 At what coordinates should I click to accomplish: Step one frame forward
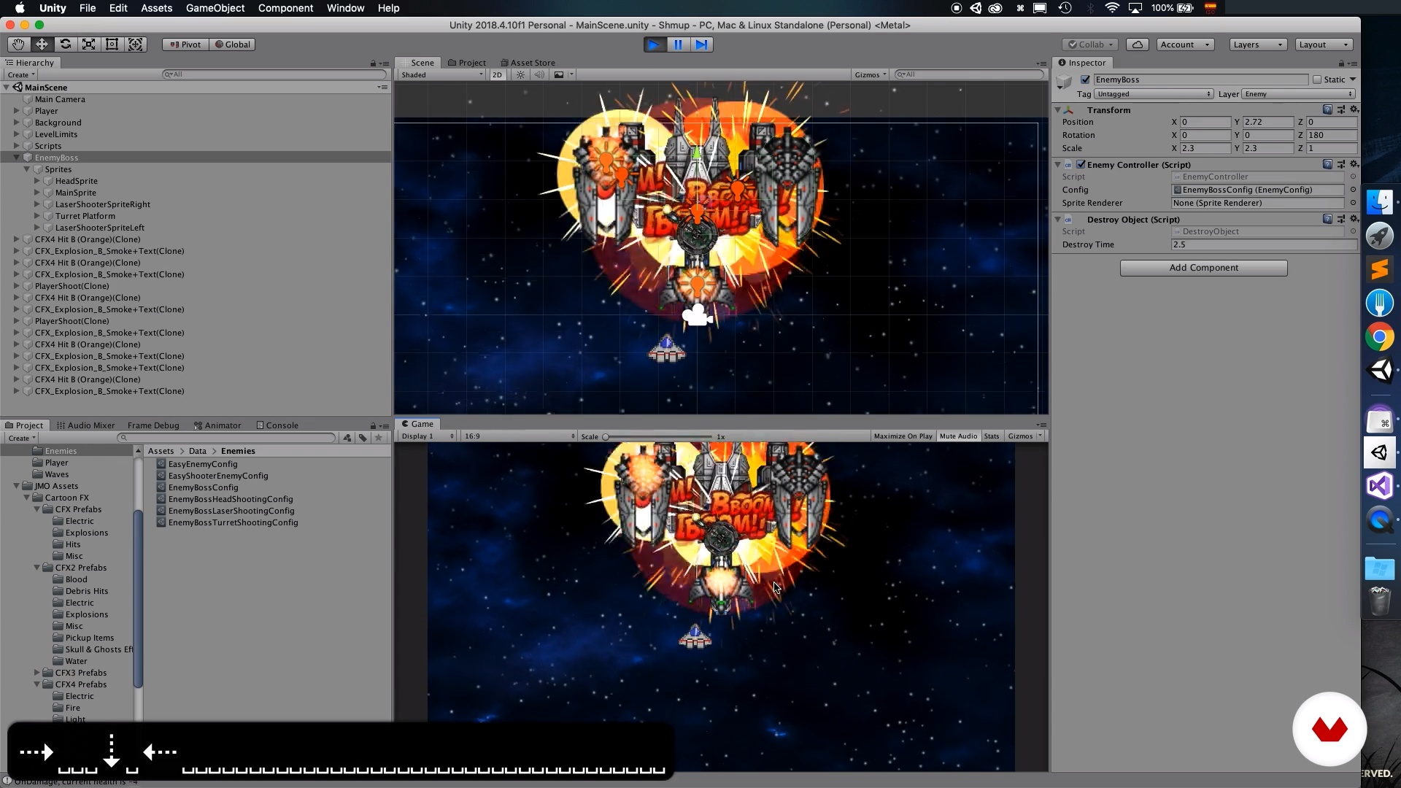701,45
